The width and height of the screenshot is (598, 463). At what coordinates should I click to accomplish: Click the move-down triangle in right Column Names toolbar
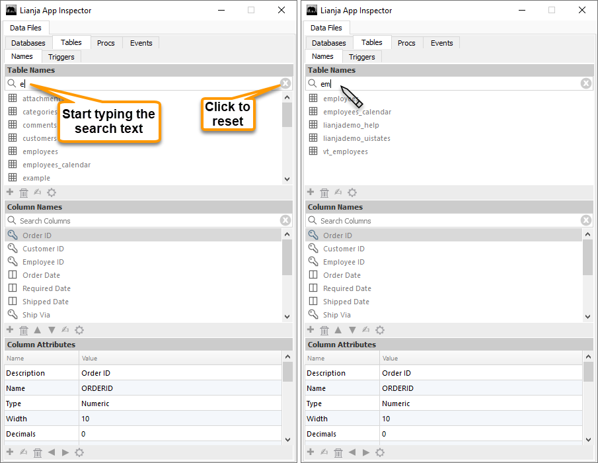[352, 330]
